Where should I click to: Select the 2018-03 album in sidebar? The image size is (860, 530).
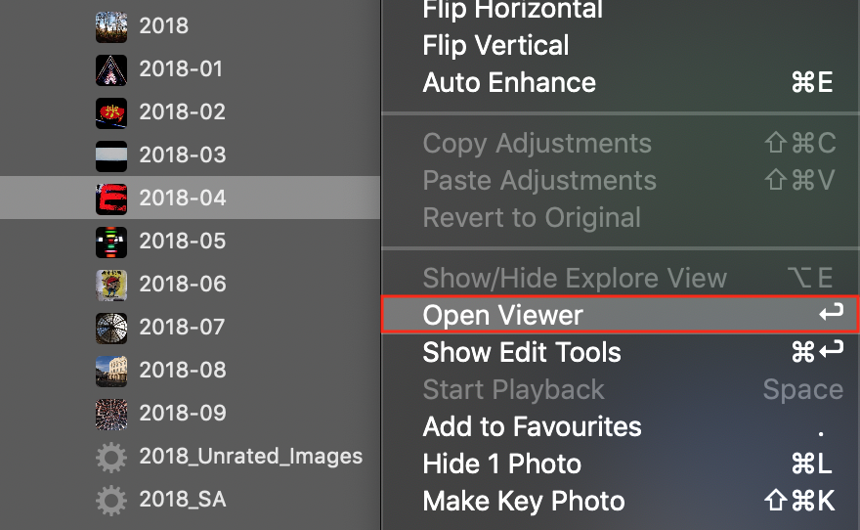(x=183, y=155)
